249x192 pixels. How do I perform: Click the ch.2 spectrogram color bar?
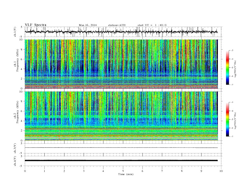click(x=227, y=120)
